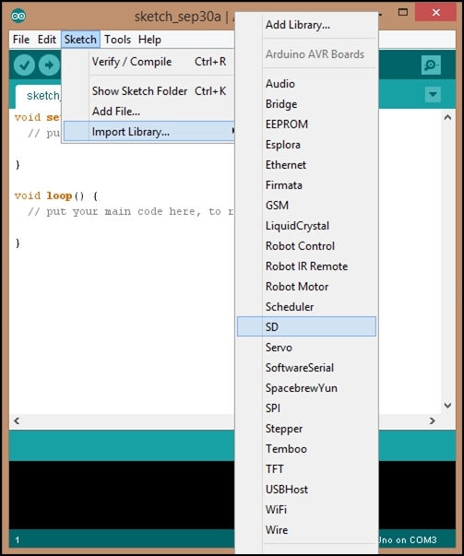
Task: Import the Stepper library
Action: pyautogui.click(x=306, y=429)
